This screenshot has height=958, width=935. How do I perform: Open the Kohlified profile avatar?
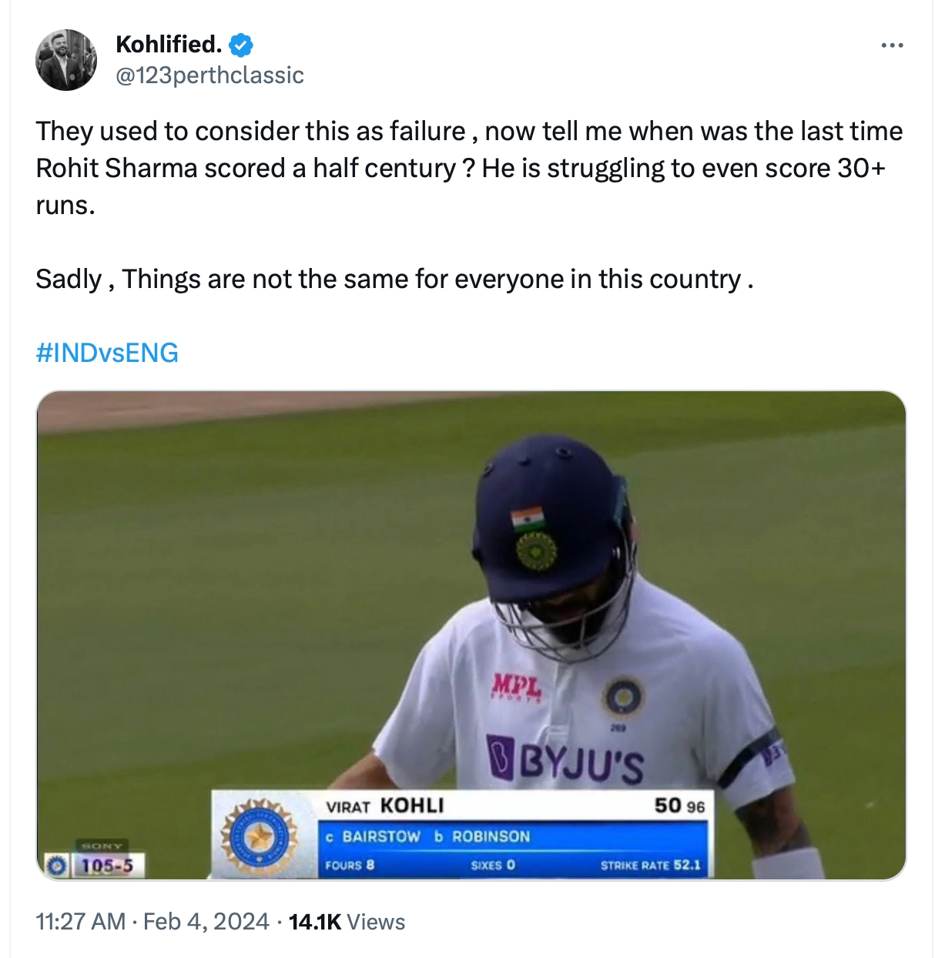point(66,60)
